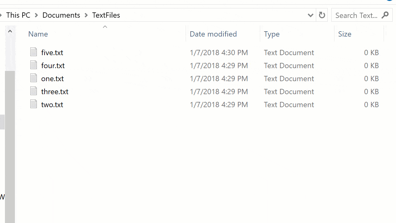
Task: Click inside the Search TextFiles box
Action: [x=356, y=15]
